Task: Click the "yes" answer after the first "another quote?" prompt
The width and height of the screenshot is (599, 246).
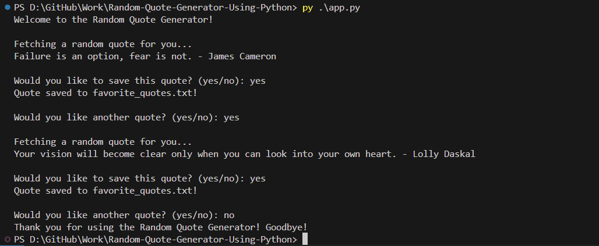Action: (x=231, y=117)
